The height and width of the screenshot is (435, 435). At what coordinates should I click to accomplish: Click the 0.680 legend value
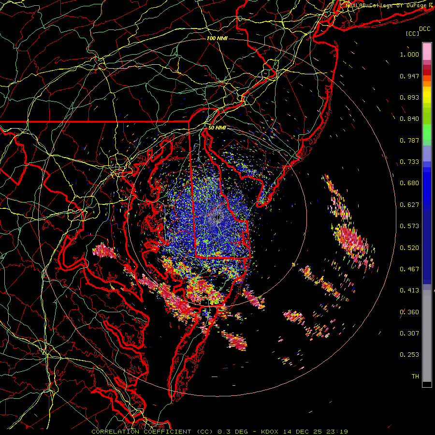(409, 183)
